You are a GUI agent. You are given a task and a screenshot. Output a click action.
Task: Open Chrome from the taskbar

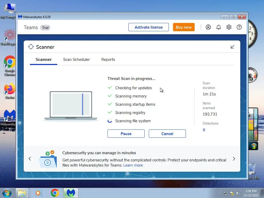pos(55,193)
